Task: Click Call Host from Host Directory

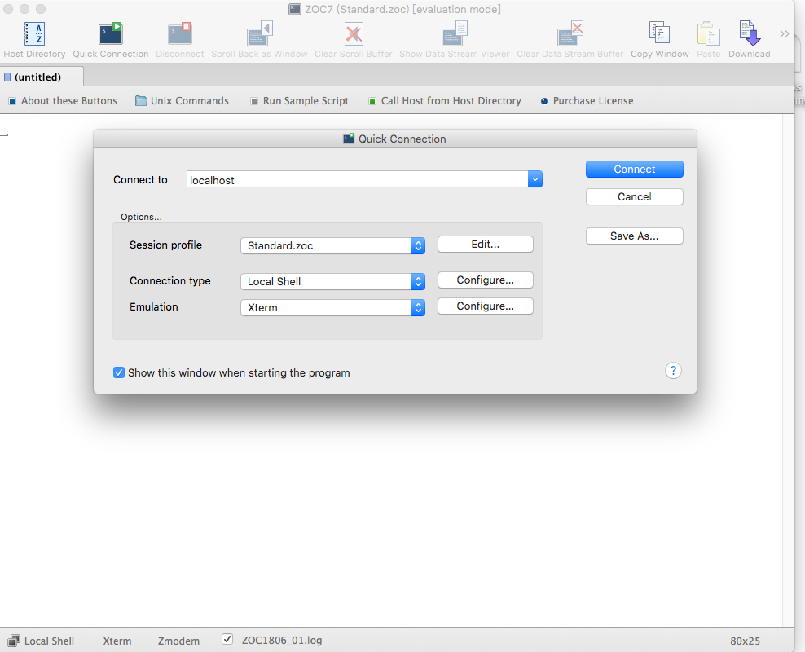Action: (445, 100)
